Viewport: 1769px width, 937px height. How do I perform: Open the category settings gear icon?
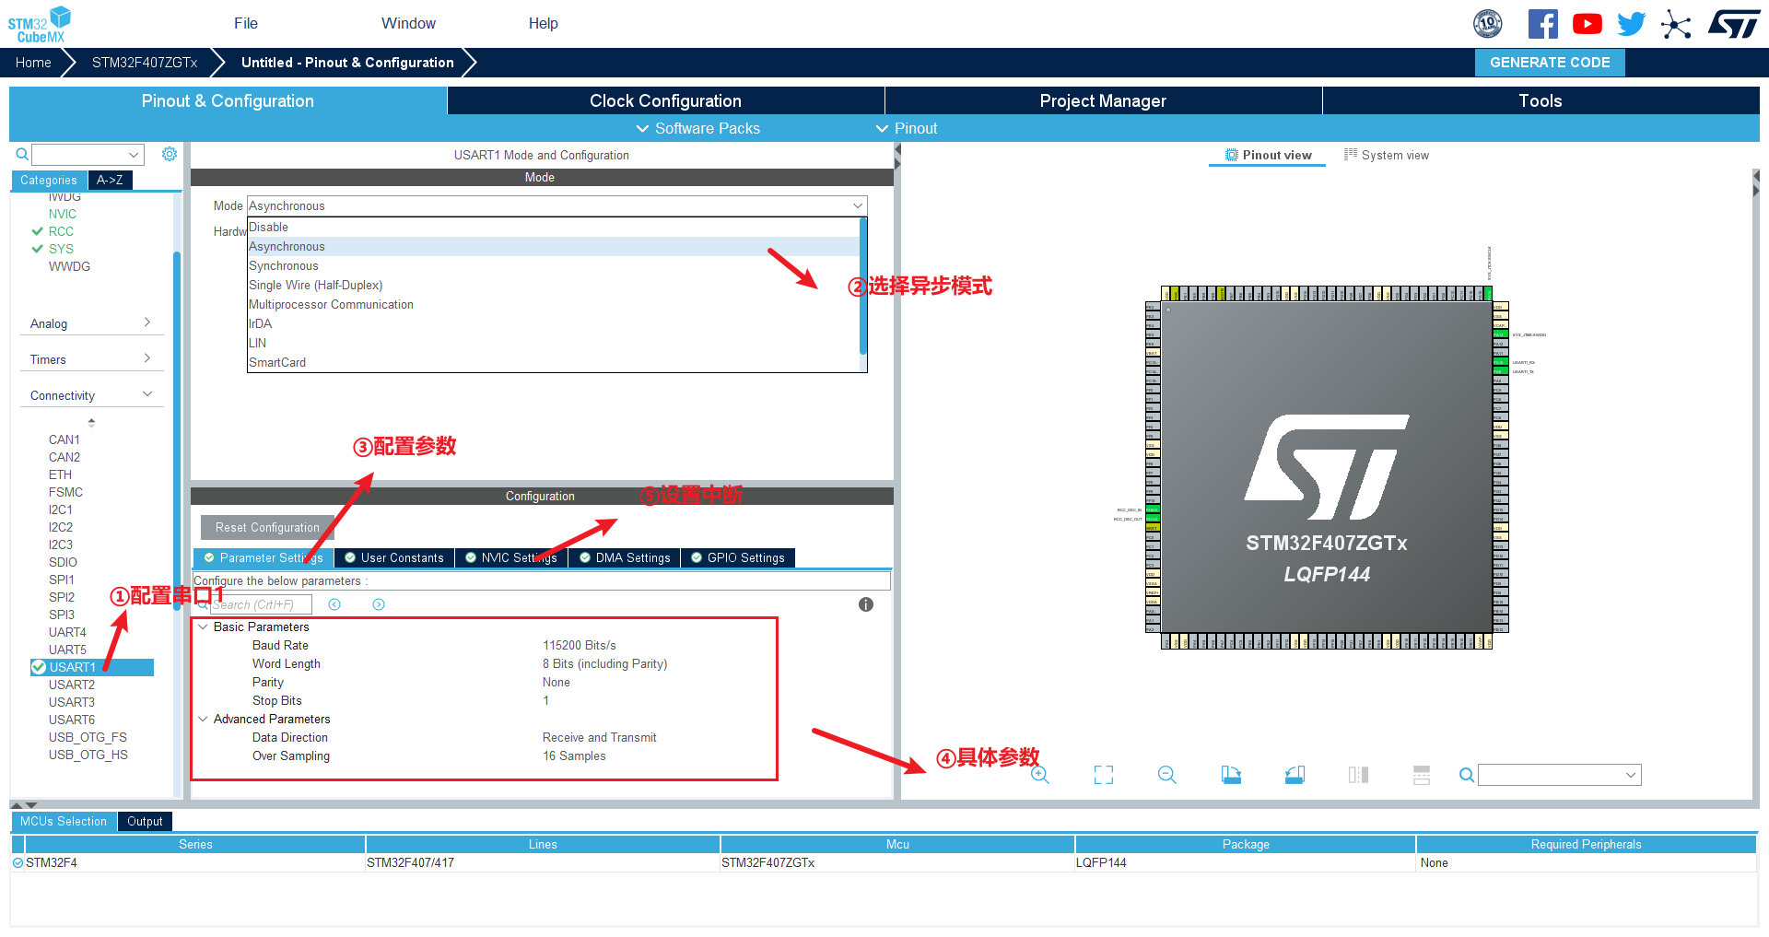tap(170, 154)
